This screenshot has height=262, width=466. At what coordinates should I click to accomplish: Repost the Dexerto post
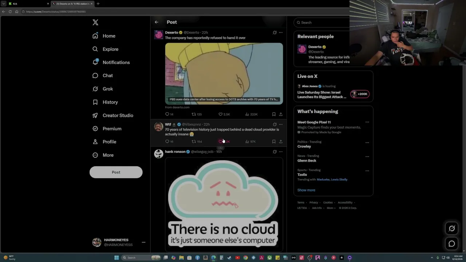197,114
